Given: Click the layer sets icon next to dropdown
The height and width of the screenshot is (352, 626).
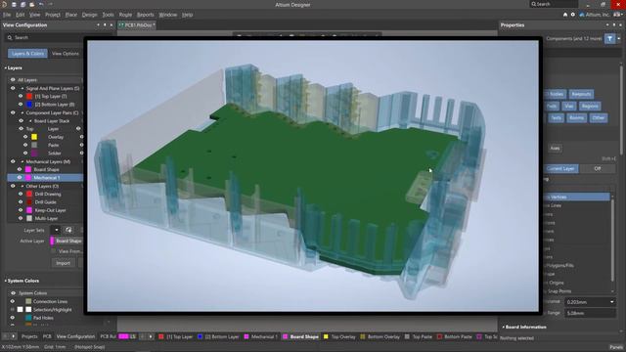Looking at the screenshot, I should pyautogui.click(x=68, y=230).
